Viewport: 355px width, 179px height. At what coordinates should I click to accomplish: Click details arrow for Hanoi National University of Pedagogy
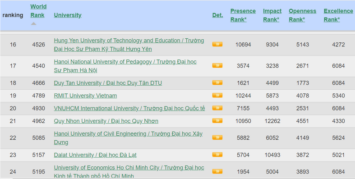tap(217, 66)
